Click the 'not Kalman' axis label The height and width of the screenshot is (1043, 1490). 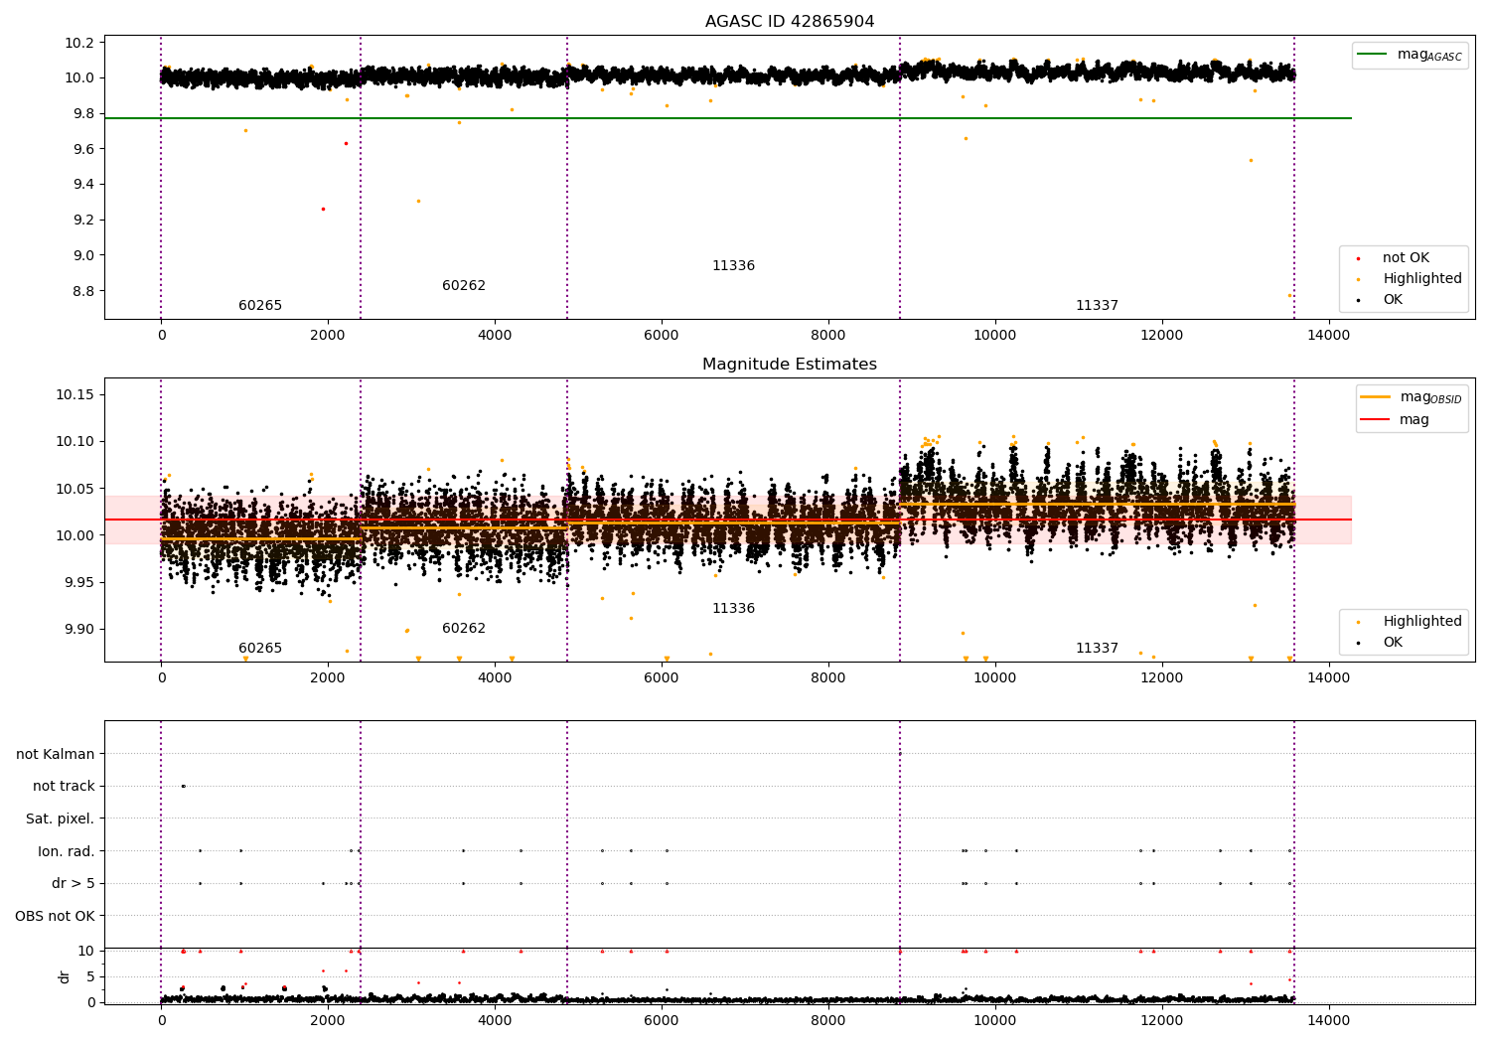[x=56, y=755]
